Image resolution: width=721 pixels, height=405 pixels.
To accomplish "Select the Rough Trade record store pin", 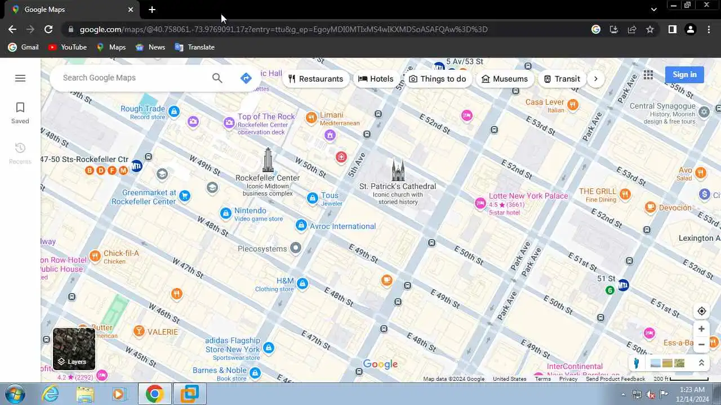I will 174,111.
